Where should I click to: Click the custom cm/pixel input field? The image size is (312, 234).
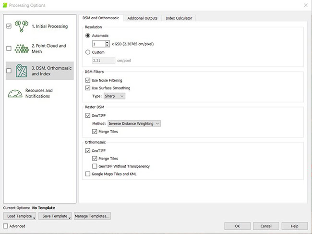104,61
